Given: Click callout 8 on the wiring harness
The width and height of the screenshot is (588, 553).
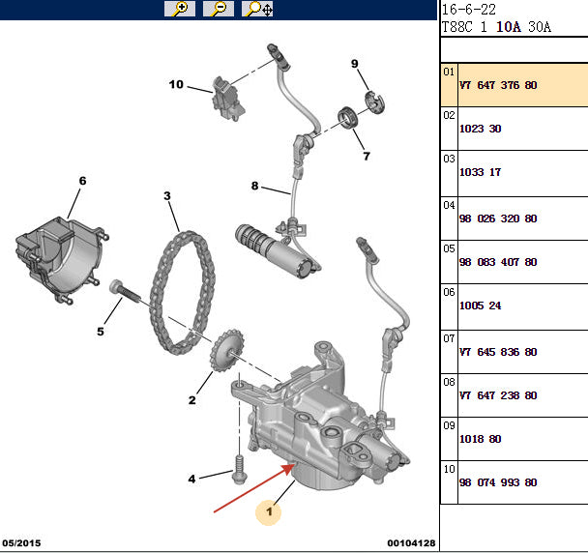Looking at the screenshot, I should point(255,186).
